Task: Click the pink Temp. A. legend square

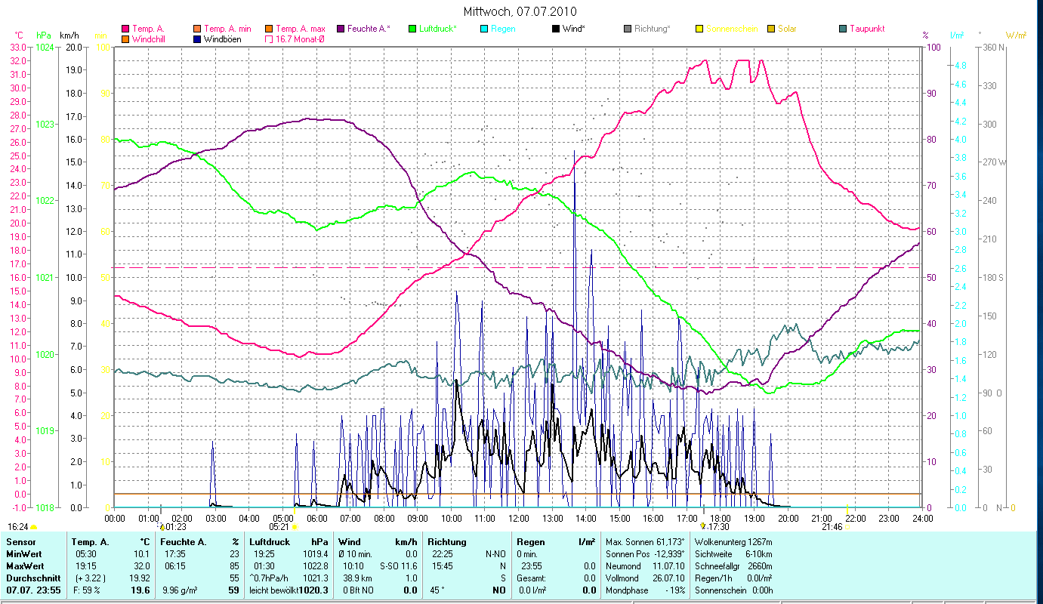Action: point(126,29)
